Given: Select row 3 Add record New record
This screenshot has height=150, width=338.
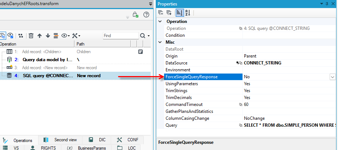Looking at the screenshot, I should (75, 68).
